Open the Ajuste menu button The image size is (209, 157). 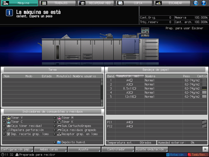coord(84,149)
